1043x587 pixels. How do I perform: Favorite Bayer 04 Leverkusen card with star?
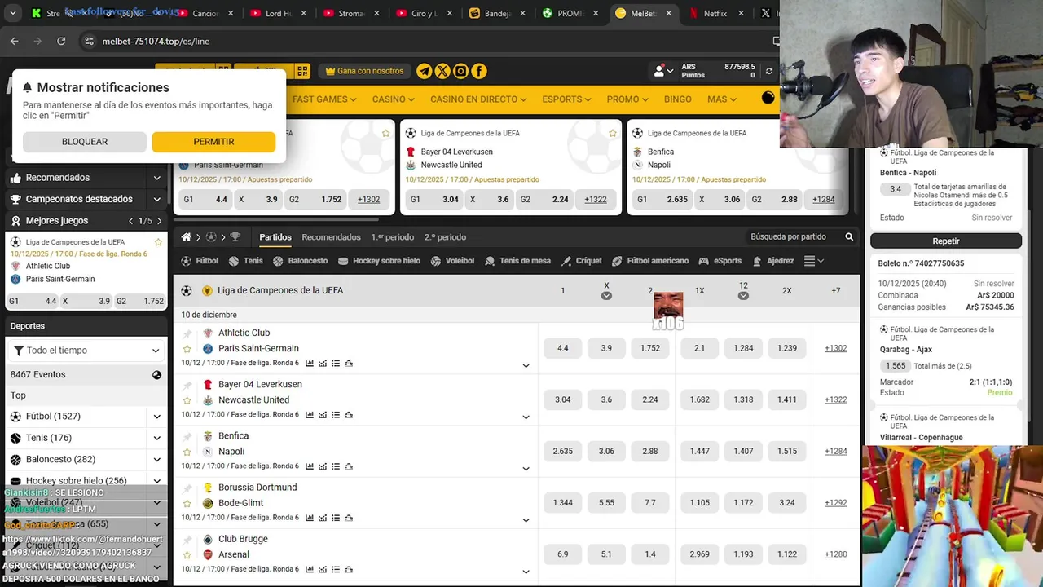pos(613,133)
